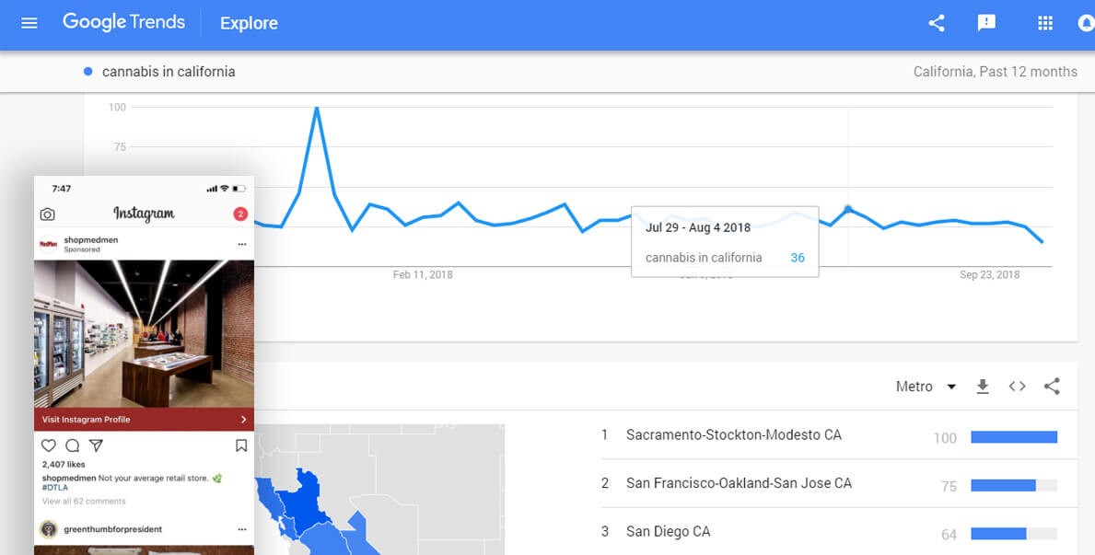Tap the Instagram camera icon
The height and width of the screenshot is (555, 1095).
[x=48, y=214]
